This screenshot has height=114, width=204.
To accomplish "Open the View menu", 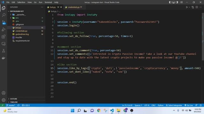I will [30, 2].
